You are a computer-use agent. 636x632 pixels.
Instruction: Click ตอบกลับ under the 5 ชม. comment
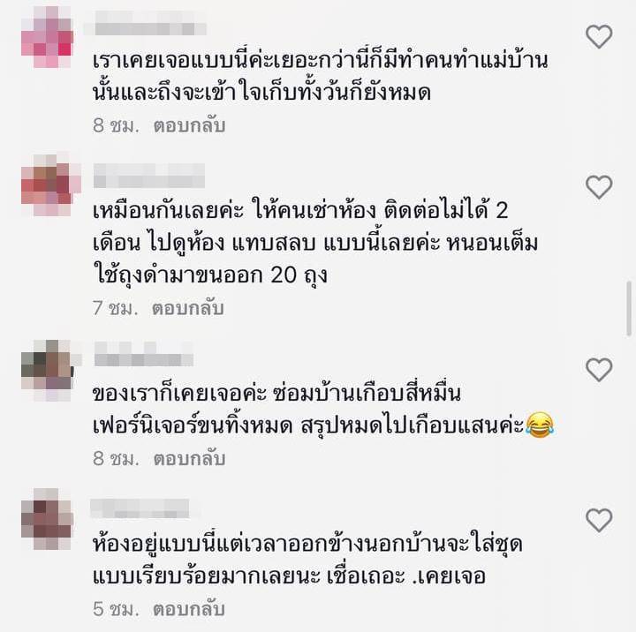coord(189,609)
